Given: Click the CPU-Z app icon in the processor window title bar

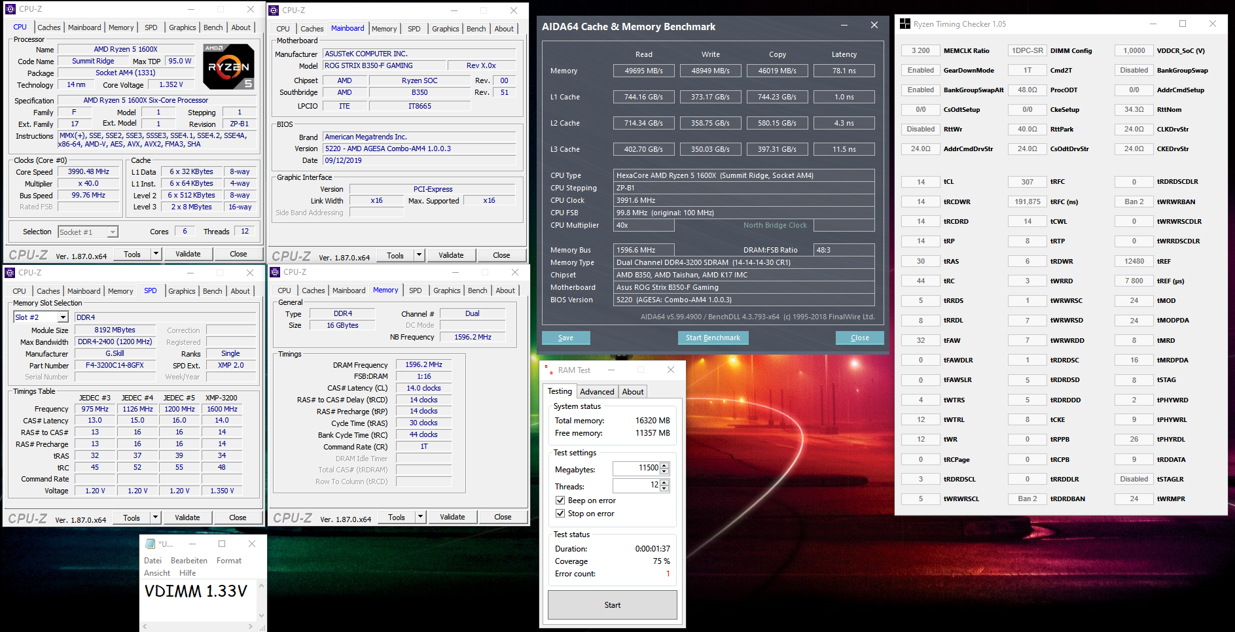Looking at the screenshot, I should click(10, 9).
